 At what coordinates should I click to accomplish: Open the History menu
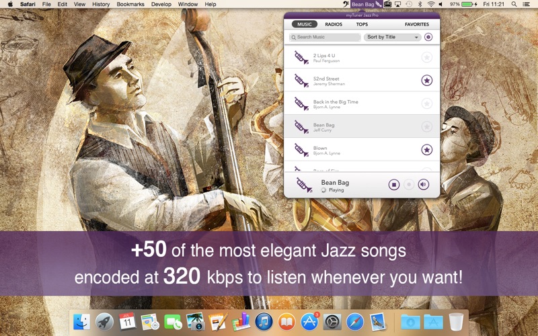click(101, 4)
